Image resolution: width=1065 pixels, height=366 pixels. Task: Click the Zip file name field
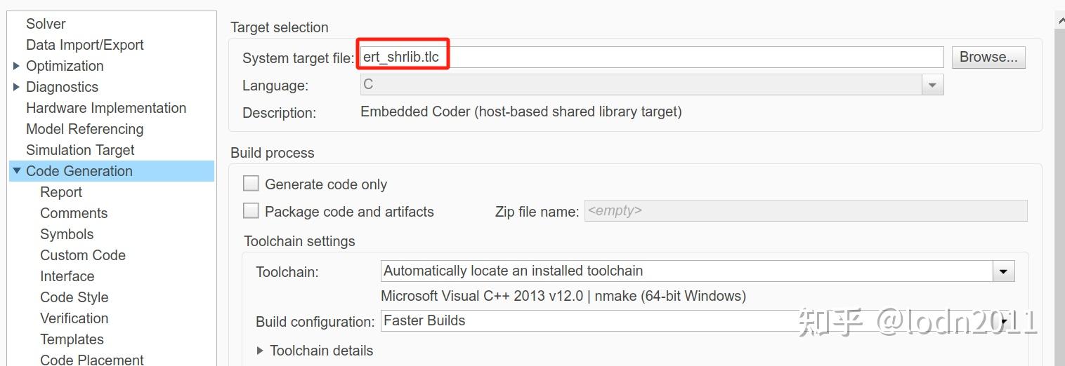click(x=805, y=211)
